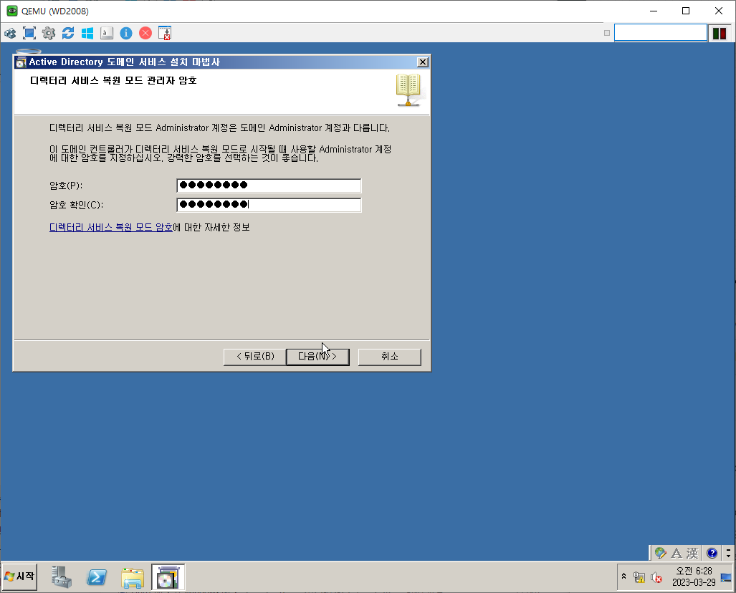The width and height of the screenshot is (736, 593).
Task: Click the Back (뒤로) button
Action: click(255, 357)
